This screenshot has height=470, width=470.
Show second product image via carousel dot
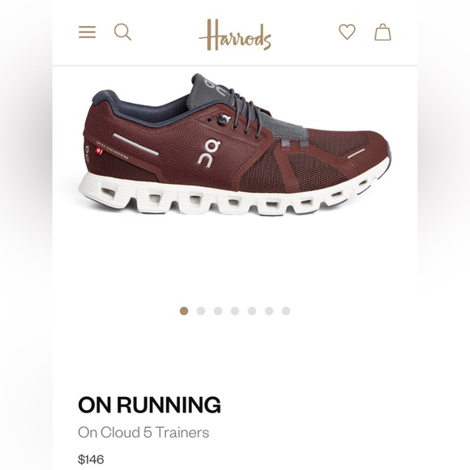[x=201, y=311]
